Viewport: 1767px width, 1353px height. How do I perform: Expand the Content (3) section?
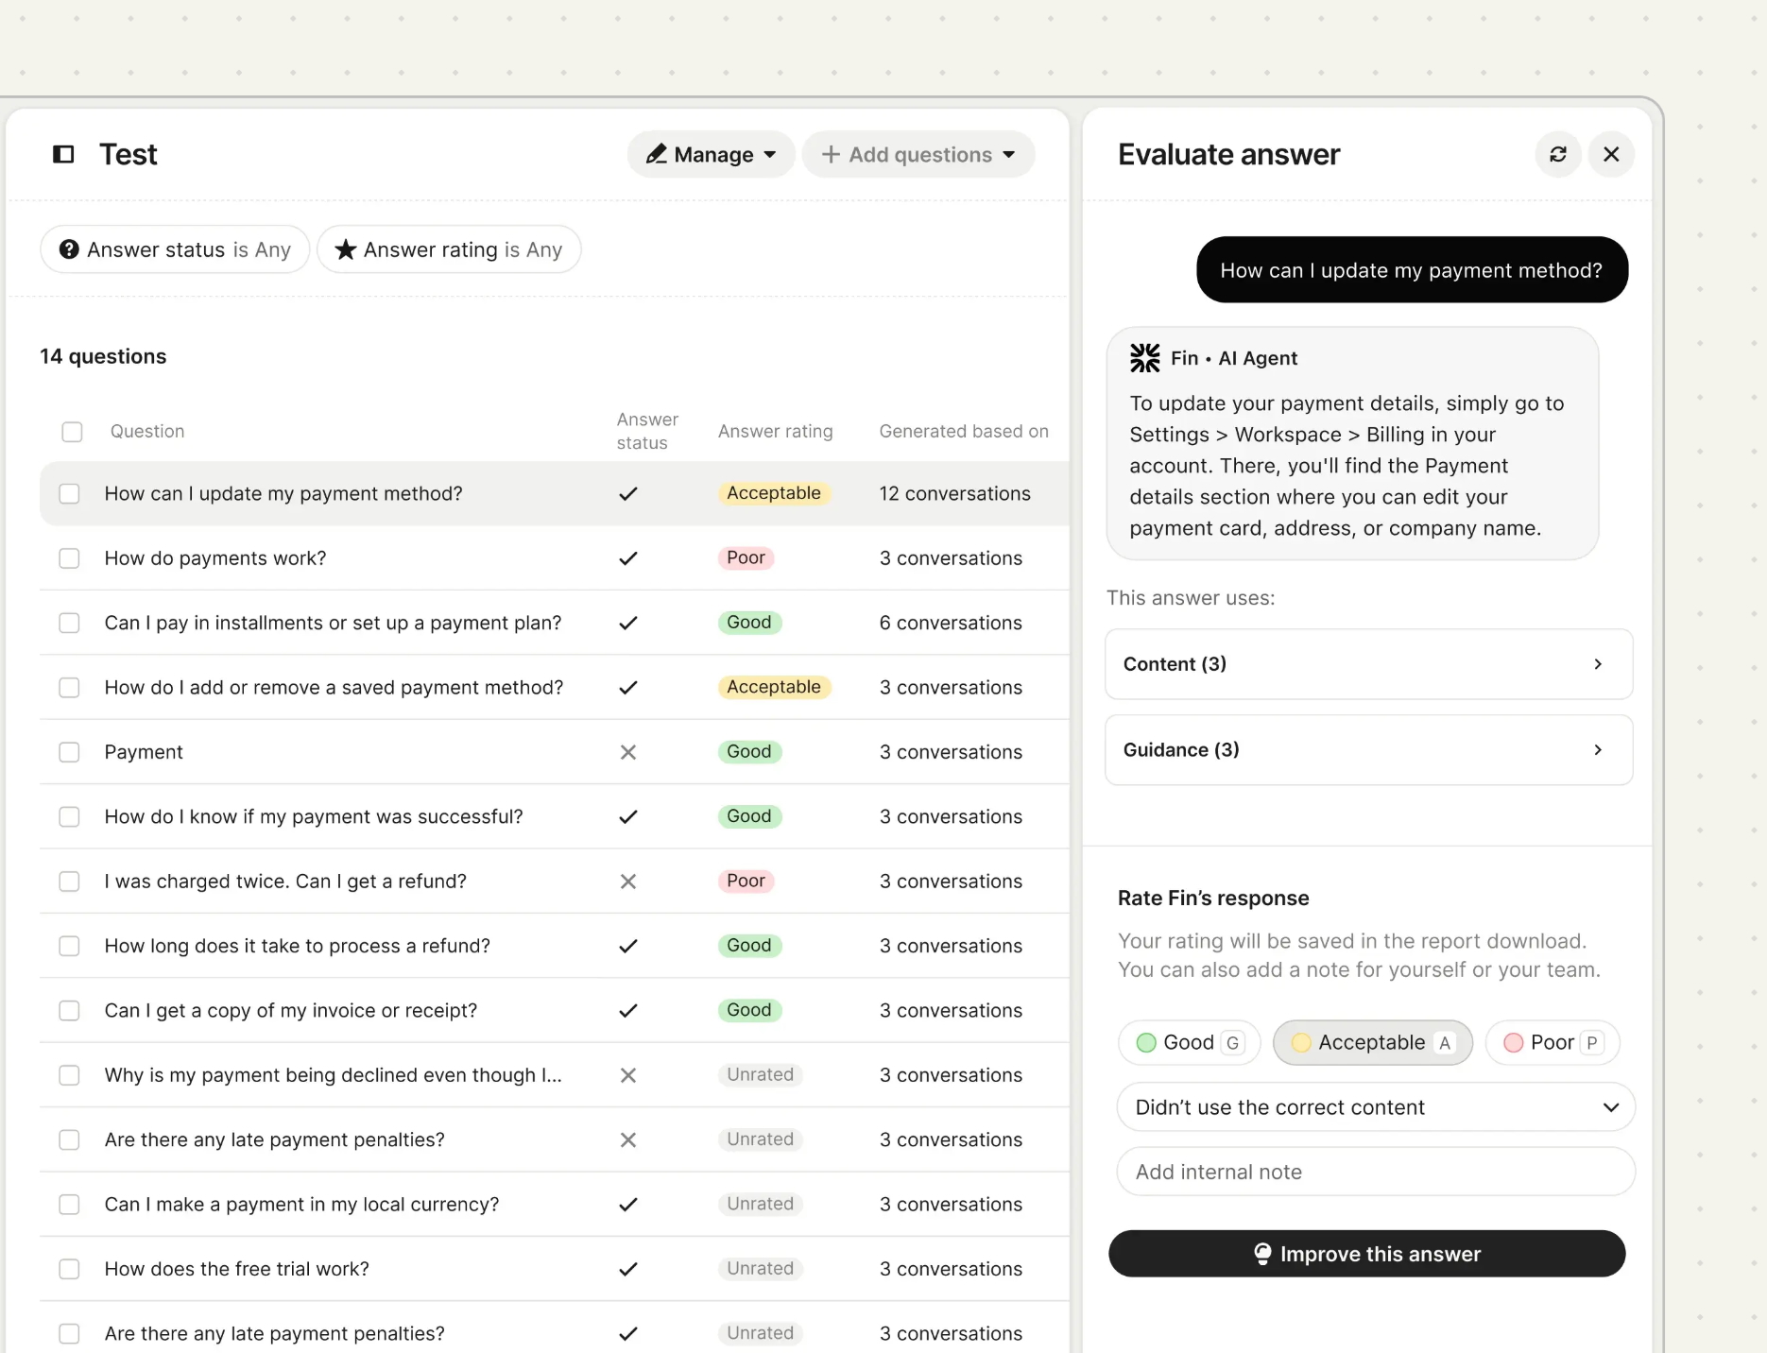coord(1367,664)
